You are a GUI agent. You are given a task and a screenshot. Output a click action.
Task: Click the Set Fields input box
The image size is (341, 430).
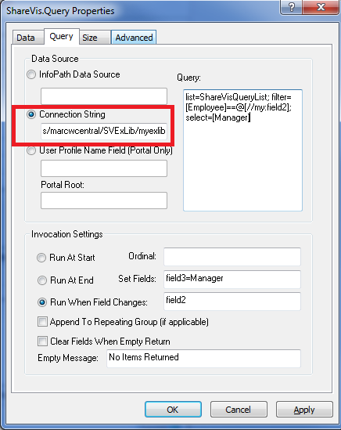point(232,279)
